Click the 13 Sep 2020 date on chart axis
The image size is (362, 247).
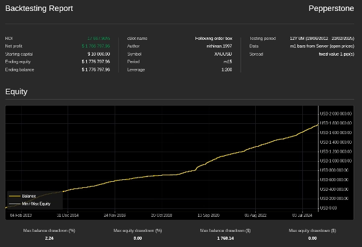pos(209,214)
